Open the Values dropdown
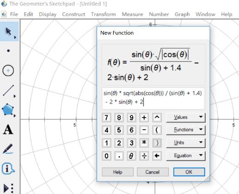Viewport: 239px width, 194px height. (x=186, y=118)
